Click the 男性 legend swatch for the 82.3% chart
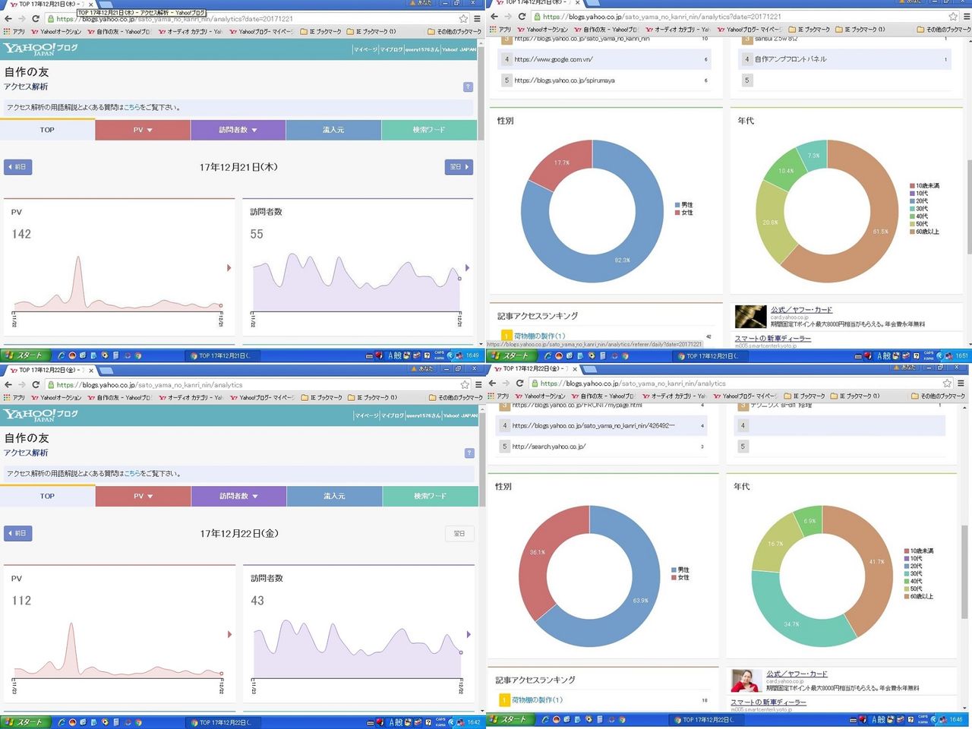 pyautogui.click(x=677, y=205)
